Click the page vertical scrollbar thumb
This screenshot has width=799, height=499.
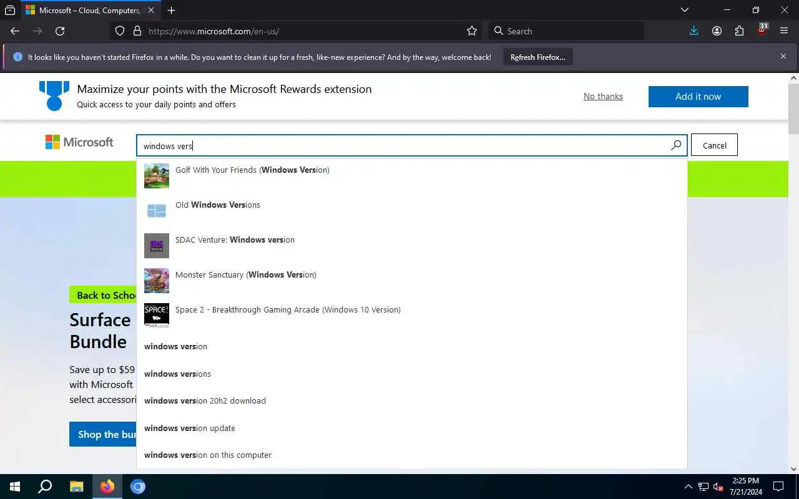pyautogui.click(x=793, y=108)
